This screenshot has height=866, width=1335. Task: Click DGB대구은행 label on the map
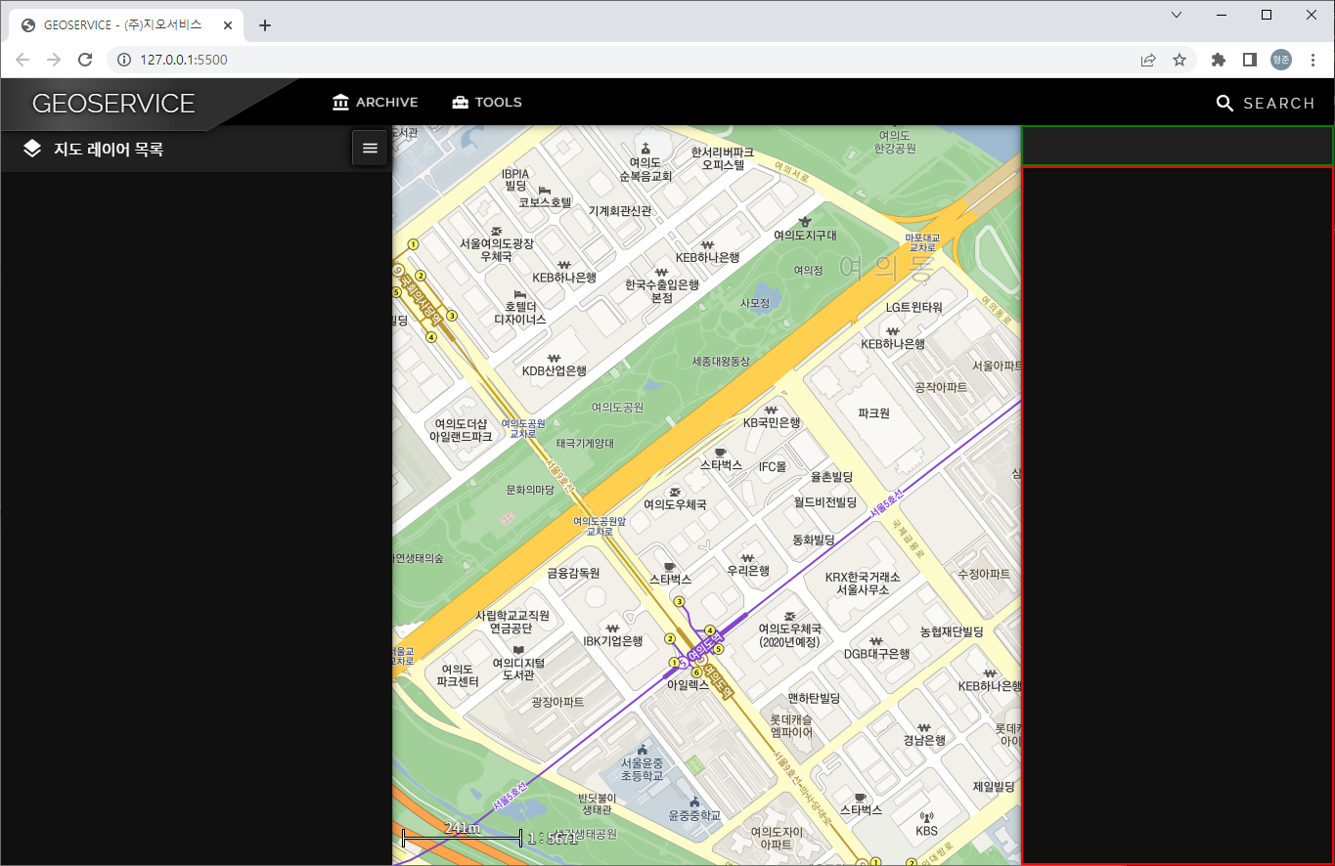(x=876, y=654)
